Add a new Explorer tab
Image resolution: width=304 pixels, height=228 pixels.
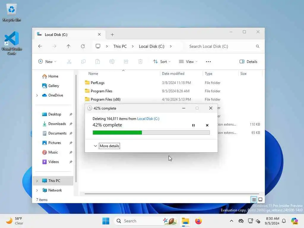112,35
